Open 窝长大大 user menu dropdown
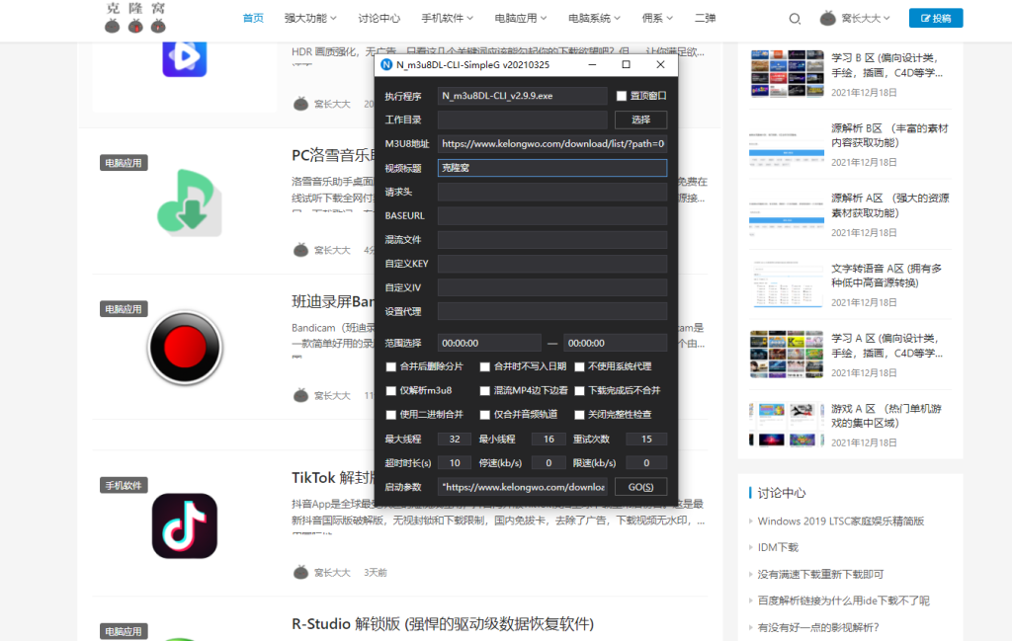The image size is (1012, 641). (x=866, y=18)
